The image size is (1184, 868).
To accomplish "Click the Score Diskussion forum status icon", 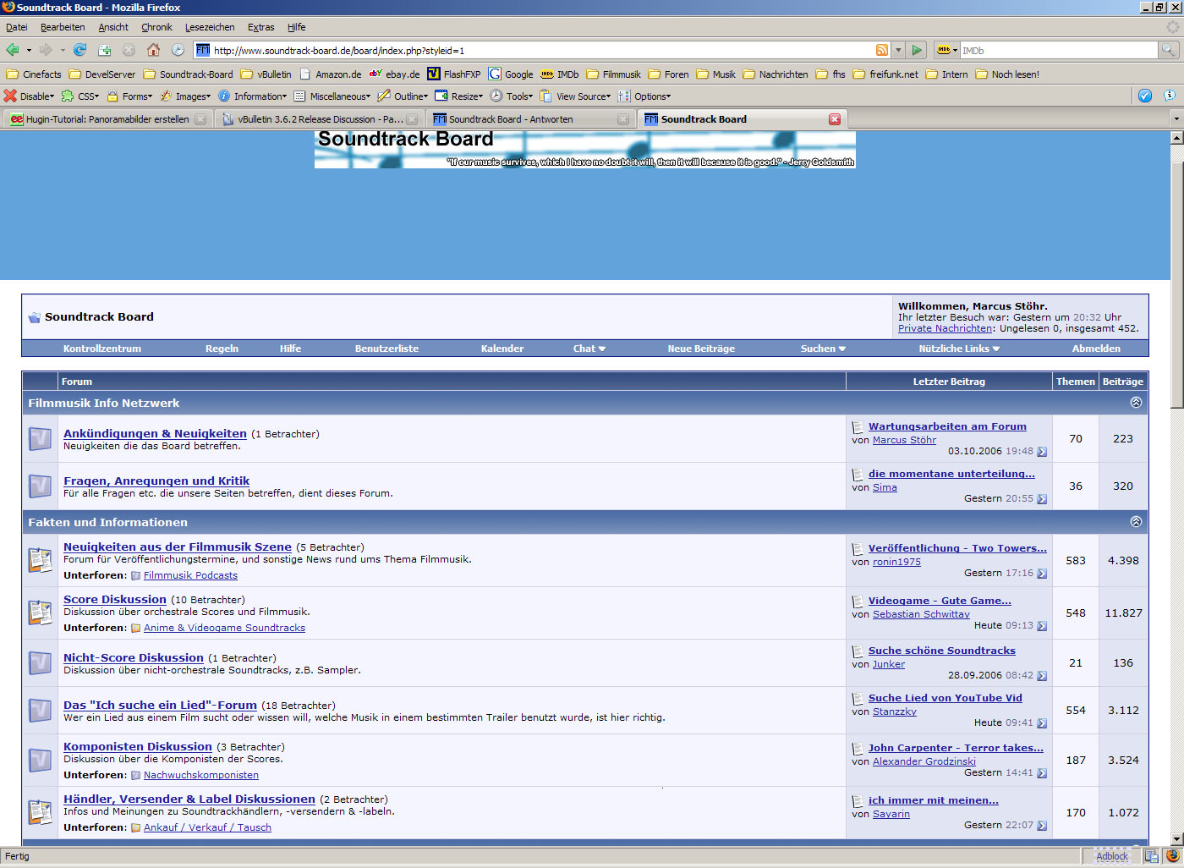I will tap(40, 612).
